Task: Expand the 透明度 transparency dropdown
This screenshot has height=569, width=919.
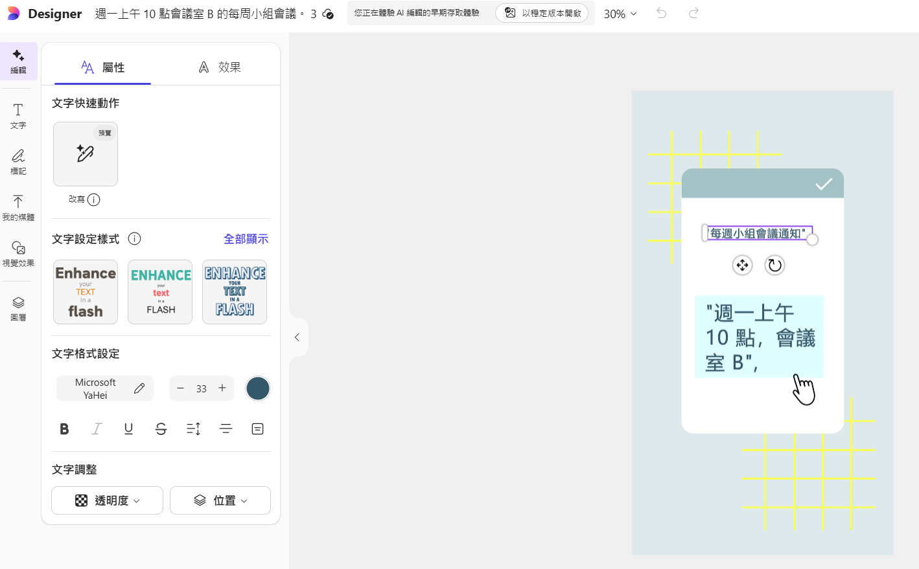Action: [107, 500]
